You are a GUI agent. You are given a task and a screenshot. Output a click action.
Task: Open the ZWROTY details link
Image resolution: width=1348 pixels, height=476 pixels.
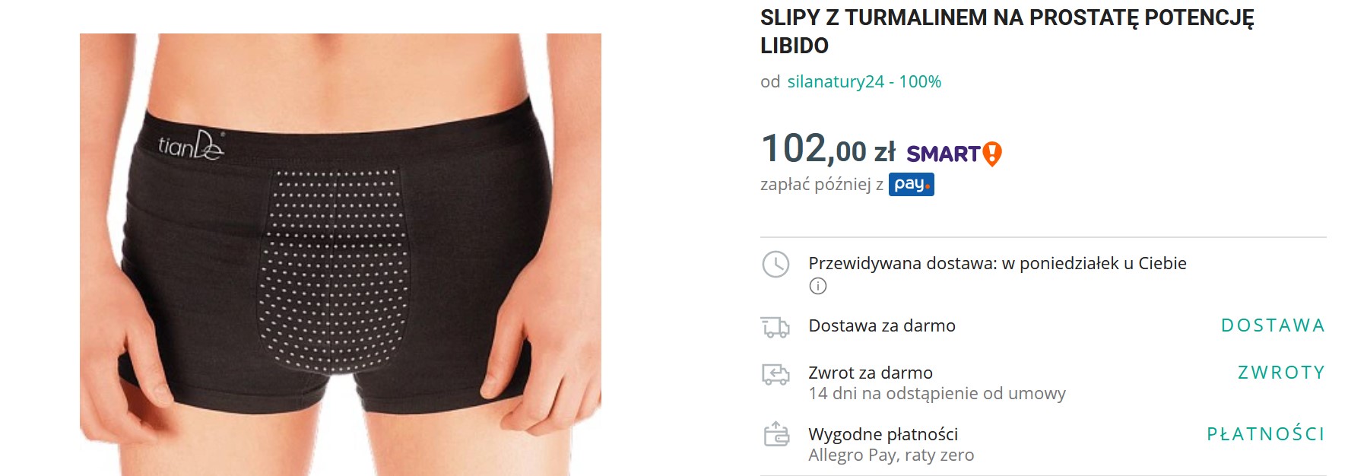1281,373
